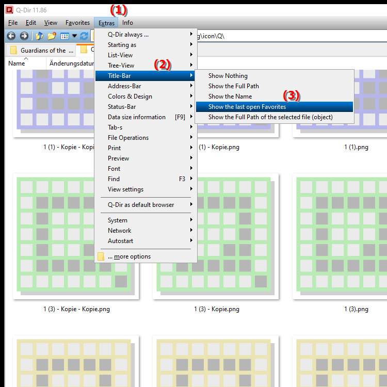This screenshot has height=387, width=387.
Task: Select thumbnail 1 (3) - Kopie - Kopie.png
Action: [x=54, y=236]
